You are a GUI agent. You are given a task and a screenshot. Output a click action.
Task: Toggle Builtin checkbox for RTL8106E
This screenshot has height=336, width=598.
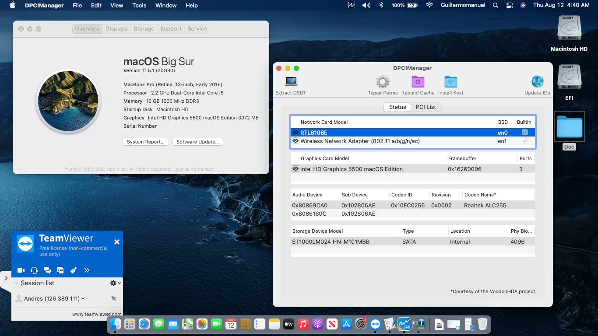[x=525, y=132]
